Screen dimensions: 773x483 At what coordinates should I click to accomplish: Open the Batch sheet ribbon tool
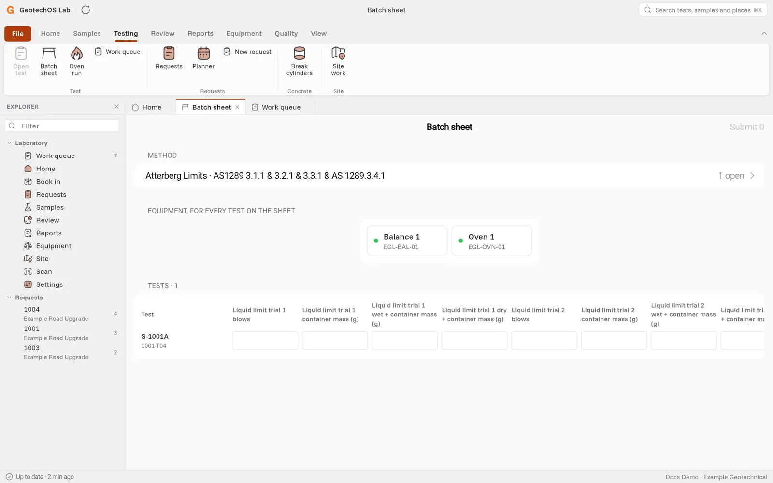(x=49, y=61)
